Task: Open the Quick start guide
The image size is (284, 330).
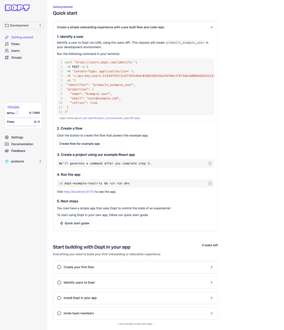Action: 74,223
